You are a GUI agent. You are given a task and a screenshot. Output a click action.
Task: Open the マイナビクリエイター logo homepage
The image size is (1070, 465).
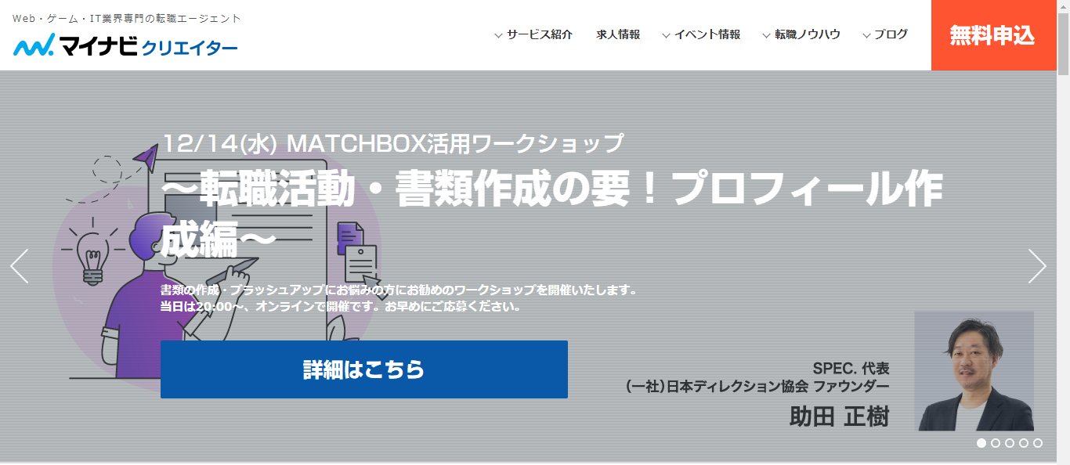[125, 46]
